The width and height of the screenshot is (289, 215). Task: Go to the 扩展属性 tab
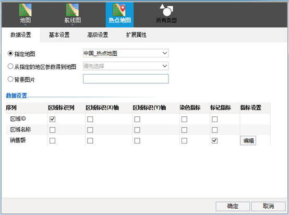136,35
